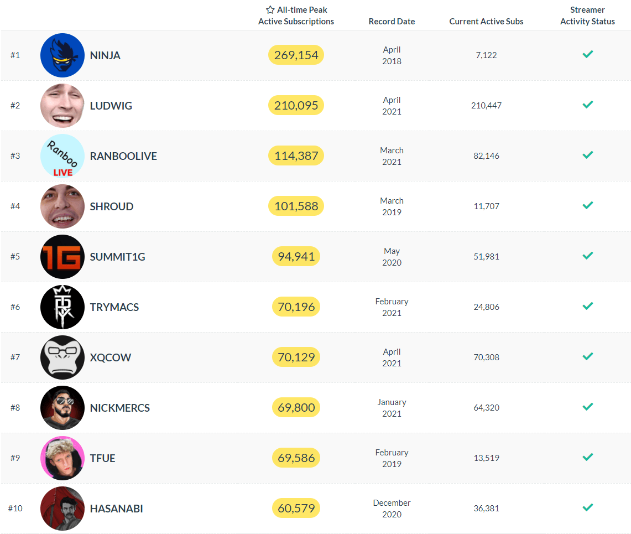The height and width of the screenshot is (534, 631).
Task: Open the Trymacs logo icon
Action: [62, 307]
